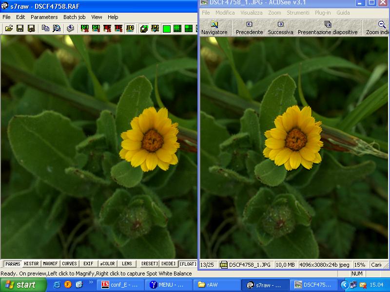The height and width of the screenshot is (292, 390).
Task: Click the batch stack download icon
Action: pos(70,29)
